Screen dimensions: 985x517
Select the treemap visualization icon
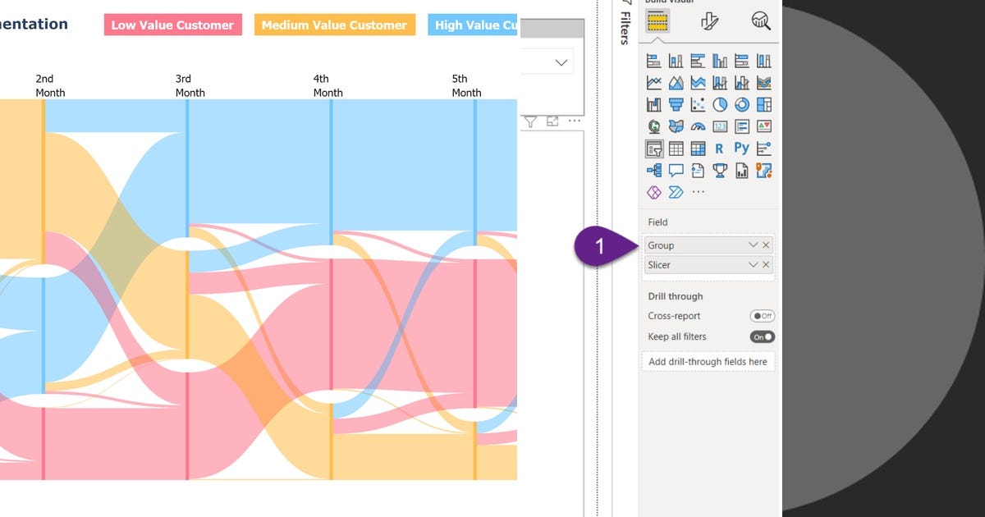(x=764, y=104)
